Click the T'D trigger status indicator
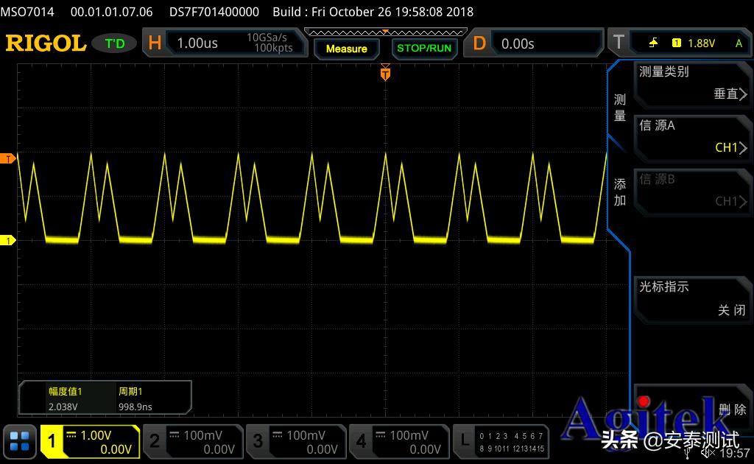This screenshot has height=464, width=754. coord(114,43)
